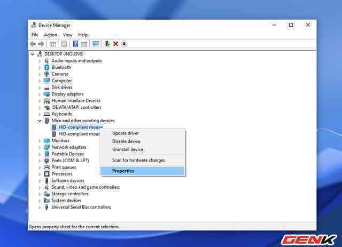
Task: Click the Universal Serial Bus controllers icon
Action: (x=46, y=207)
